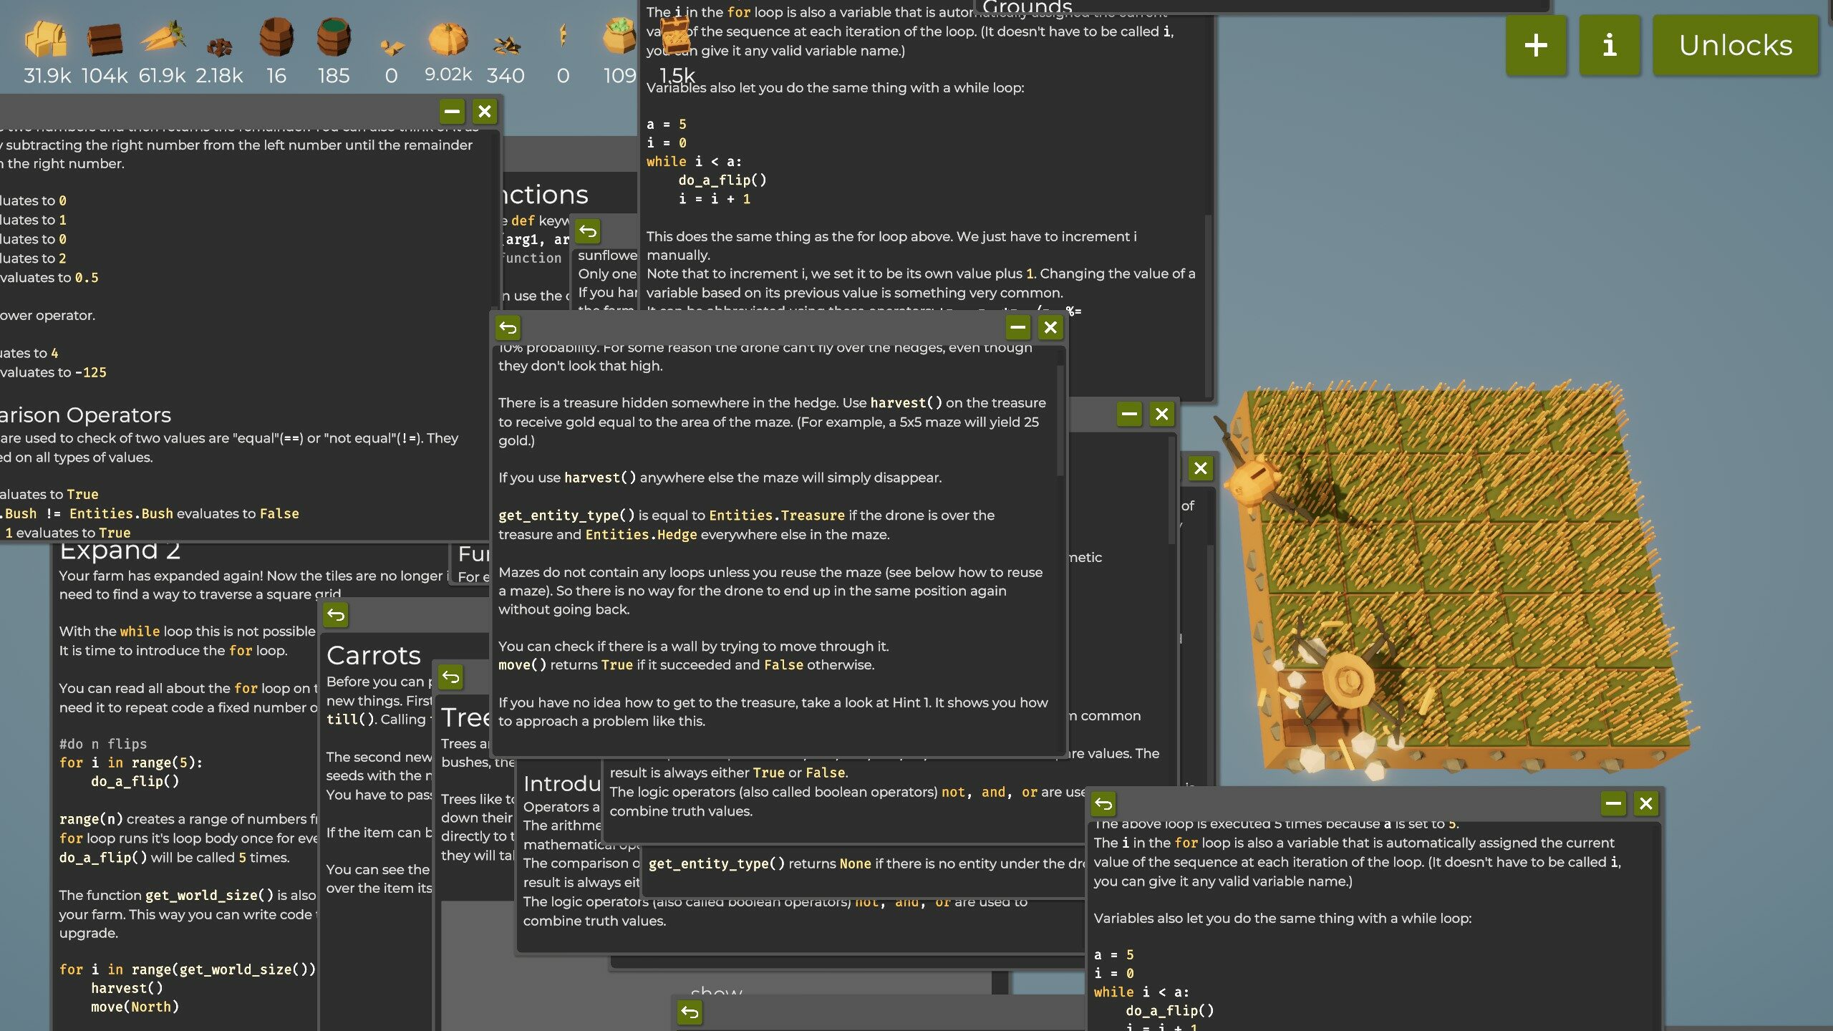Click the '#do n flips' comment
1833x1031 pixels.
pos(103,744)
